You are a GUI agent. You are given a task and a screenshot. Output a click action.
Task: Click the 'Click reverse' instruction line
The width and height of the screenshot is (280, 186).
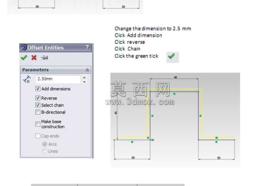[x=130, y=42]
